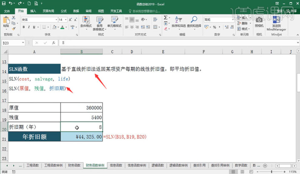Viewport: 300px width, 174px height.
Task: Align text left in cell
Action: coord(127,27)
